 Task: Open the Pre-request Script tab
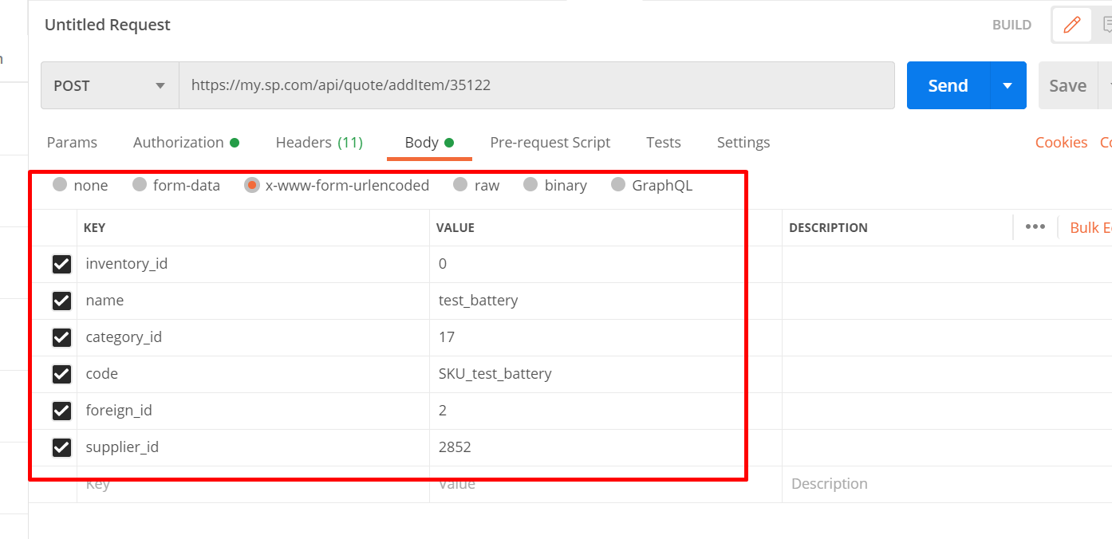tap(550, 143)
